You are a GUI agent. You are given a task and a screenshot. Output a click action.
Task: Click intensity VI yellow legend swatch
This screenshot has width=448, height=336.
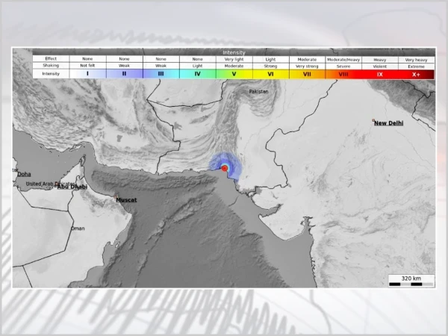click(x=270, y=74)
